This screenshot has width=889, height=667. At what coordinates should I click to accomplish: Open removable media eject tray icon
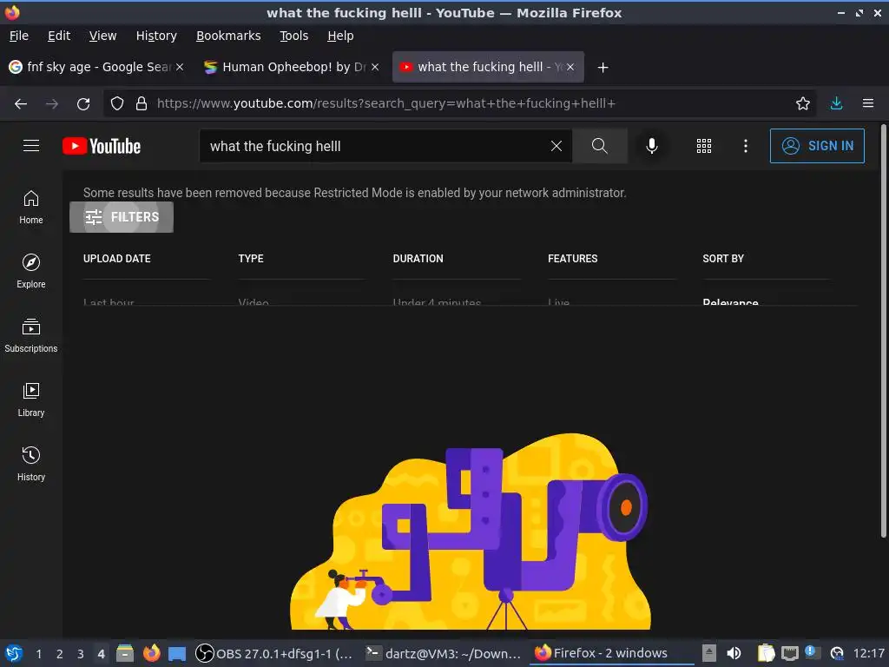pyautogui.click(x=709, y=653)
